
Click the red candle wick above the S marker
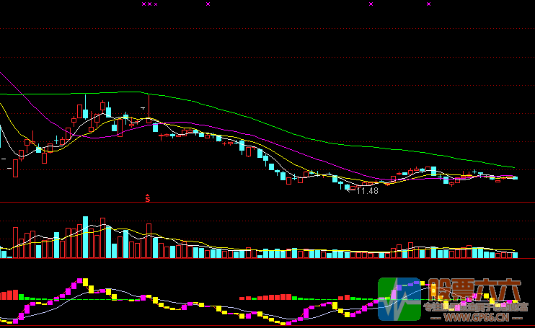coord(149,105)
